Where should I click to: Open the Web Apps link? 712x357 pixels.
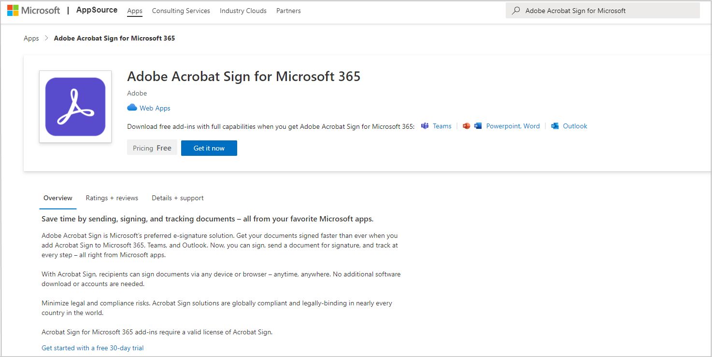[155, 108]
